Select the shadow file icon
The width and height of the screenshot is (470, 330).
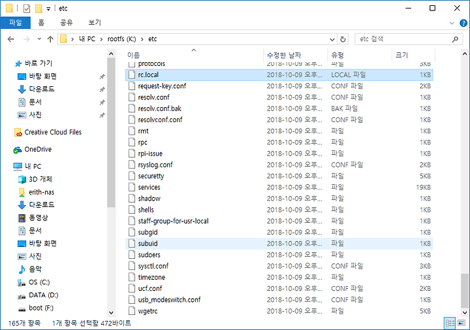132,199
